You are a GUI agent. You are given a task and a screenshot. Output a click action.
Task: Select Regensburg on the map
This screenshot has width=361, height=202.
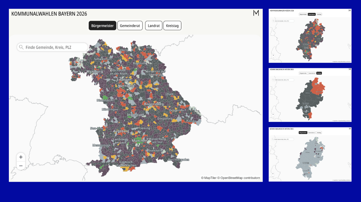(x=154, y=104)
